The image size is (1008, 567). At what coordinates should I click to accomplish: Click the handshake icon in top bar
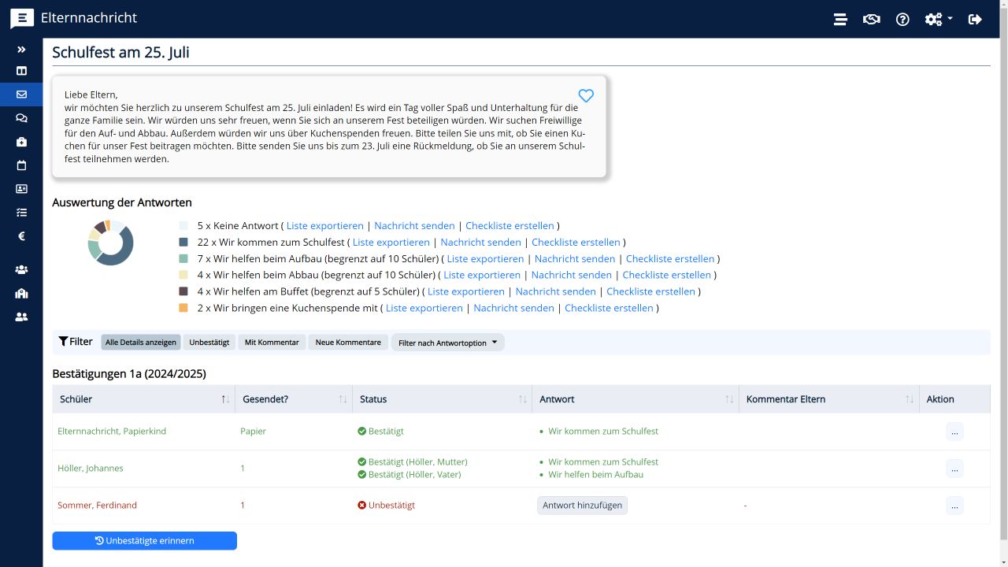pyautogui.click(x=871, y=20)
